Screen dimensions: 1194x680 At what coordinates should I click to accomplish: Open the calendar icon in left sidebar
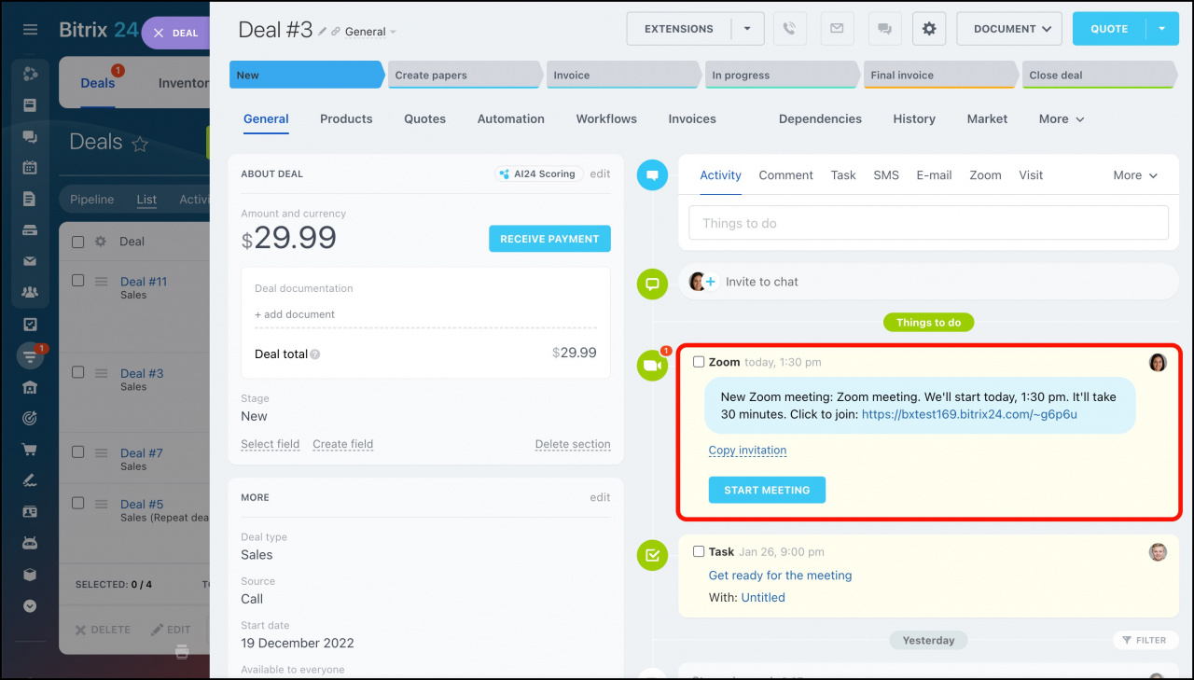[x=30, y=168]
